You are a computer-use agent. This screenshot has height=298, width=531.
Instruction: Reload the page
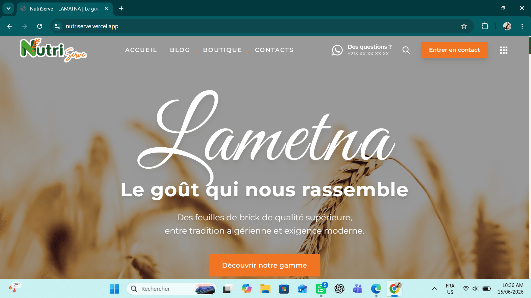[40, 26]
